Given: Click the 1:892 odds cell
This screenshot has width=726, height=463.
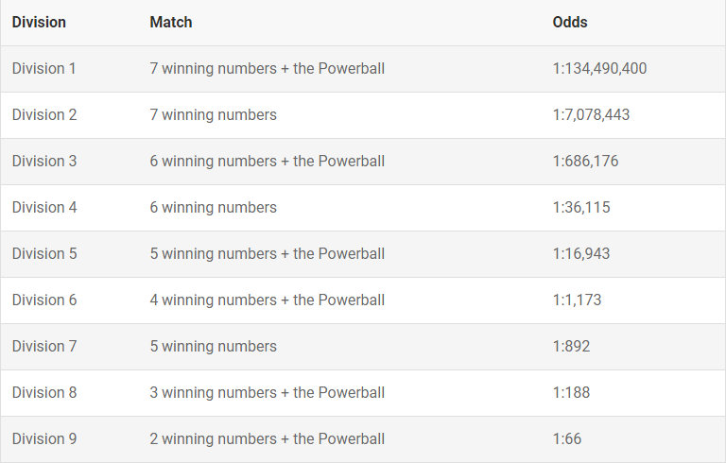Looking at the screenshot, I should click(x=571, y=346).
